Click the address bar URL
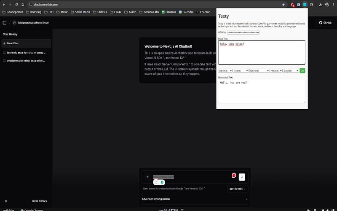Image resolution: width=337 pixels, height=211 pixels. pyautogui.click(x=45, y=5)
